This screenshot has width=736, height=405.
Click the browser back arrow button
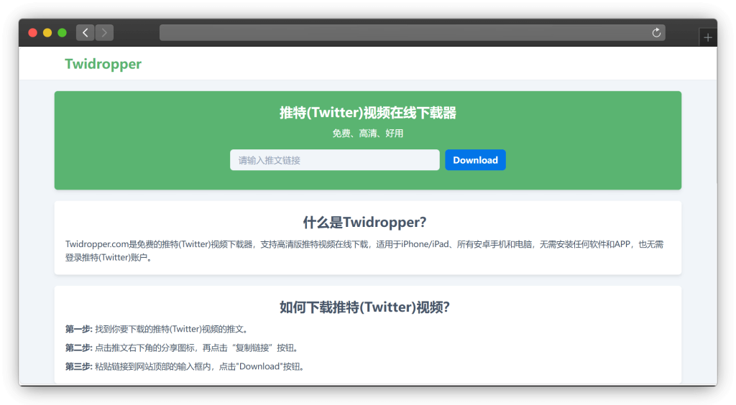click(86, 32)
